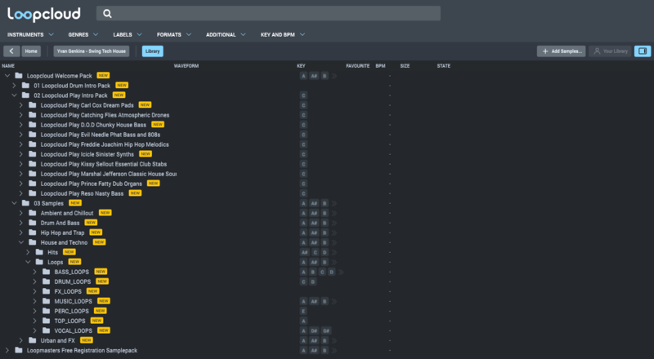
Task: Toggle the side panel view icon
Action: (x=643, y=51)
